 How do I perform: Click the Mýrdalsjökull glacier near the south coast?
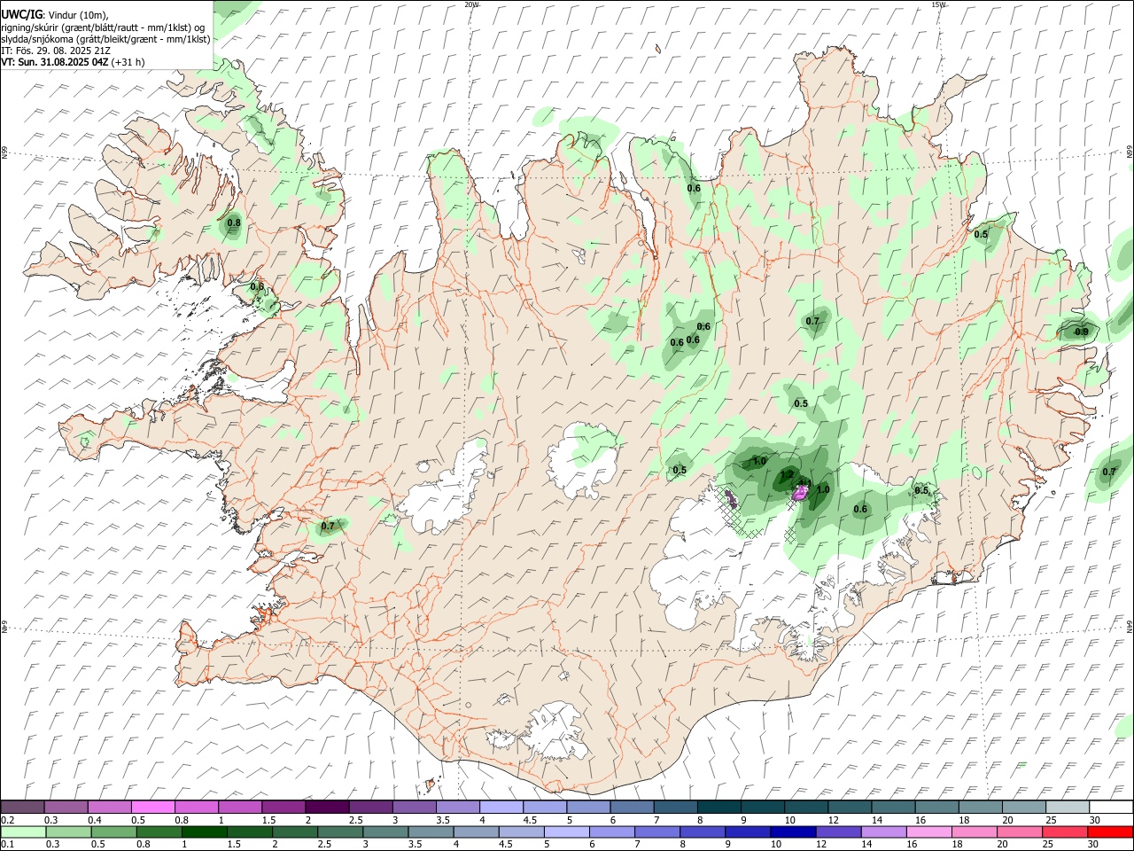click(x=556, y=731)
